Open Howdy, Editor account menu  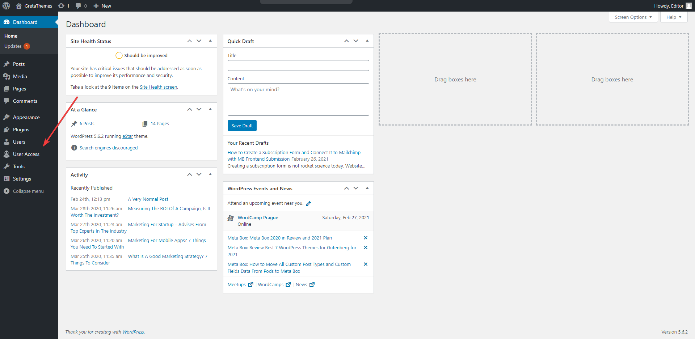click(x=673, y=6)
